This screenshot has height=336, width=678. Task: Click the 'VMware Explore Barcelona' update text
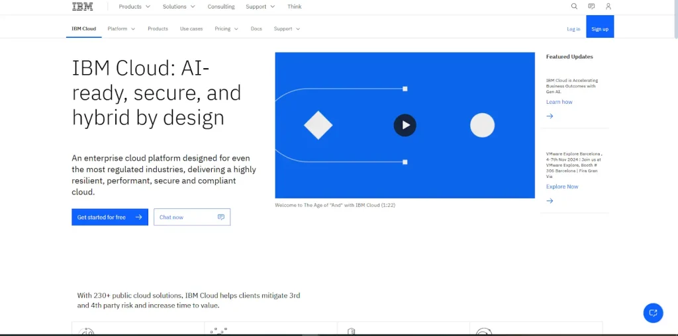tap(574, 165)
